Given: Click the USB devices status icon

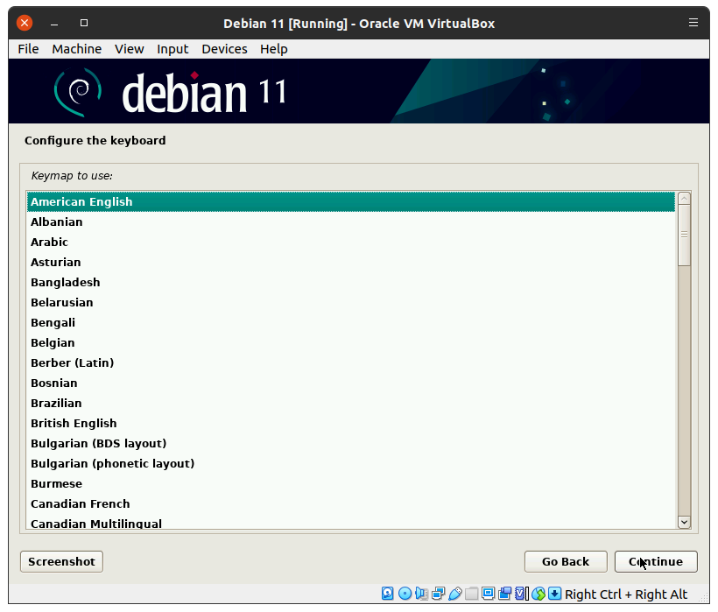Looking at the screenshot, I should tap(454, 594).
